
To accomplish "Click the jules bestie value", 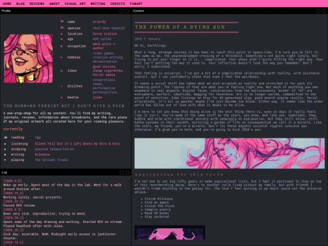I will [97, 97].
